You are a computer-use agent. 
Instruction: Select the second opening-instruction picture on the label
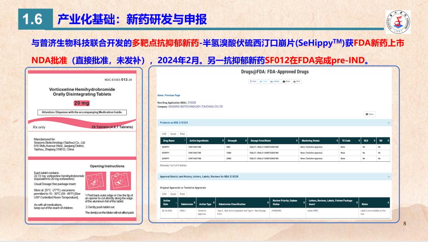pos(121,181)
